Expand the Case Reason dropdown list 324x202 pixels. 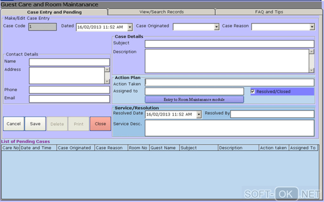(x=312, y=27)
